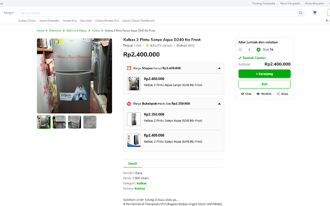330x206 pixels.
Task: Collapse the Harga Shopee price panel
Action: (220, 68)
